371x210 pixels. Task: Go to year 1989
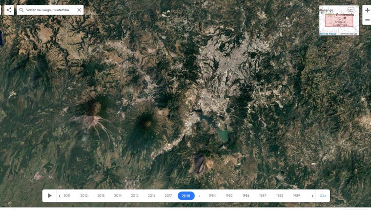tap(296, 196)
